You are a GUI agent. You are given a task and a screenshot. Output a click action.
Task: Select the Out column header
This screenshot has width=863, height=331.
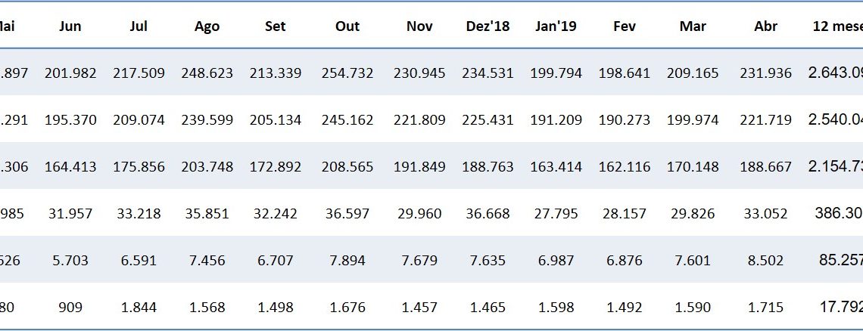tap(347, 26)
